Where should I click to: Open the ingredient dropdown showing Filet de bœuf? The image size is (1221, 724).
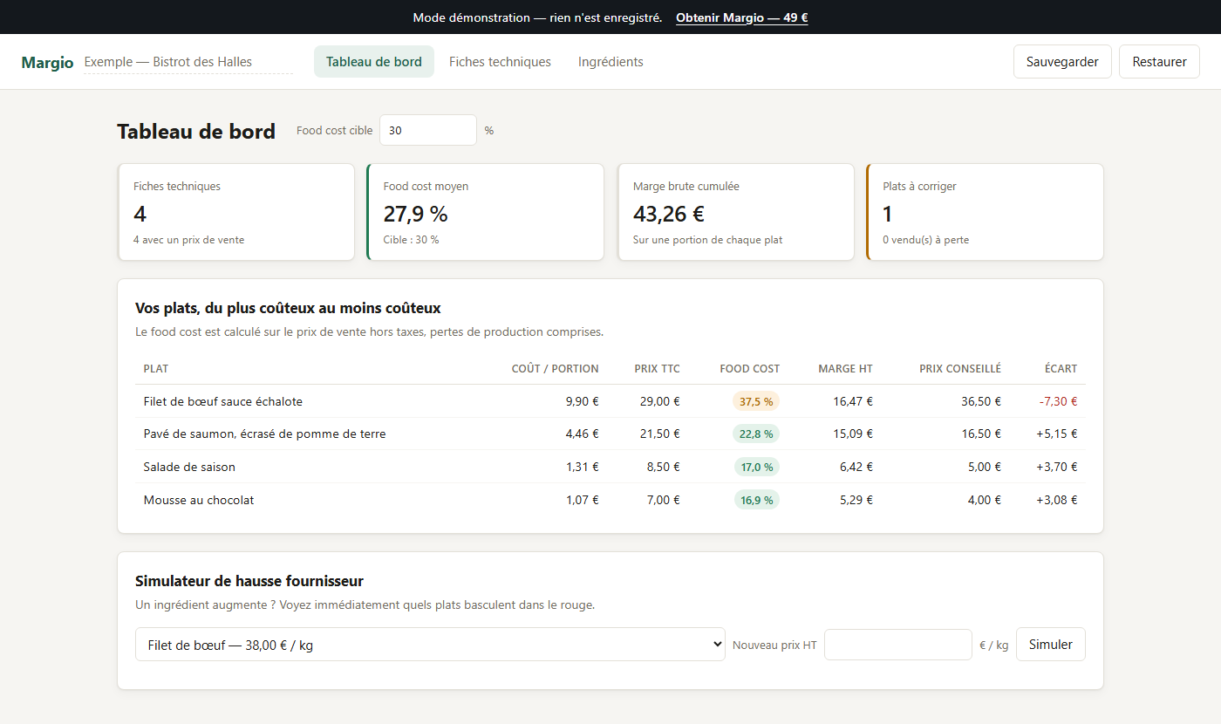430,645
